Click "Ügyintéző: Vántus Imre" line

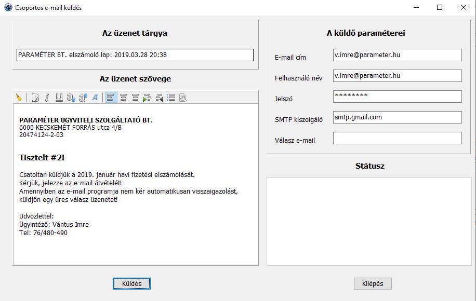54,225
